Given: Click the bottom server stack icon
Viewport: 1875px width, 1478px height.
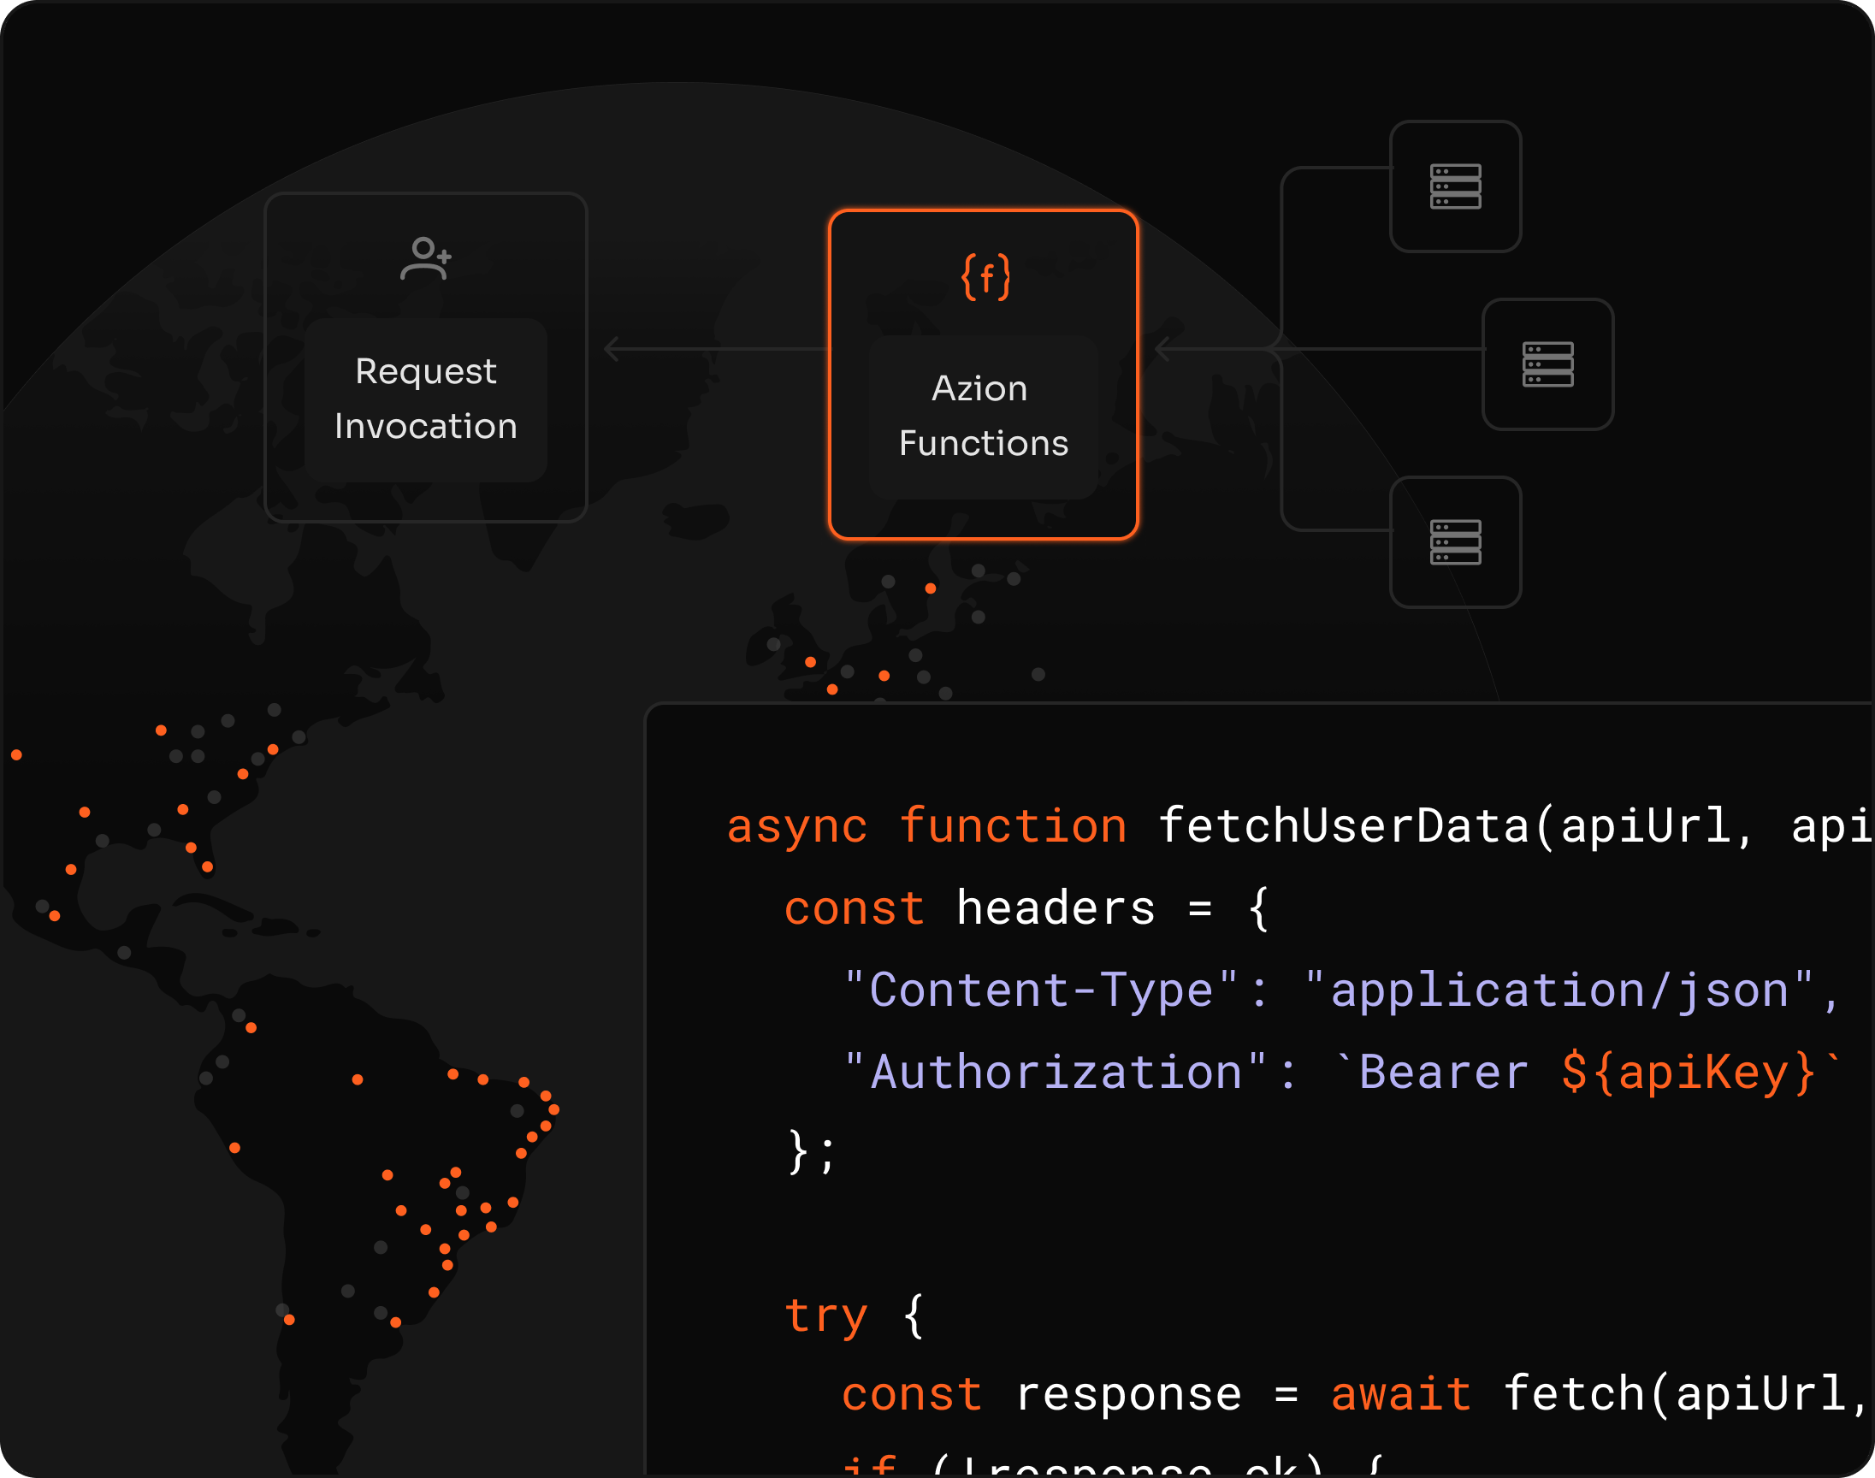Looking at the screenshot, I should (x=1455, y=542).
